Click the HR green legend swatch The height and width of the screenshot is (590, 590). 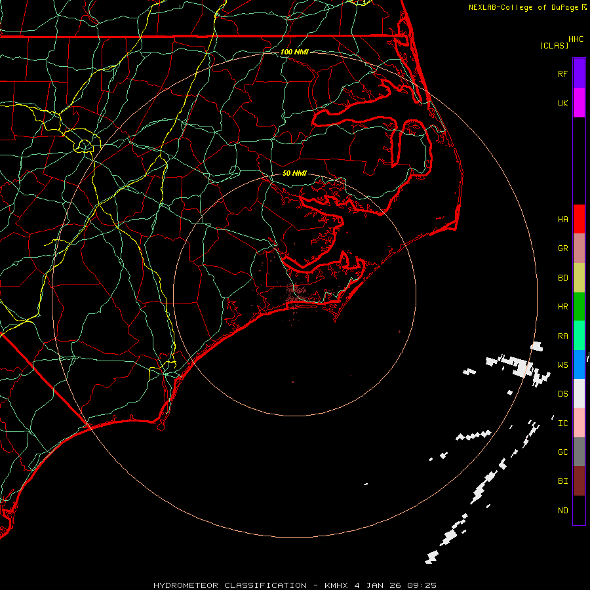pyautogui.click(x=579, y=306)
